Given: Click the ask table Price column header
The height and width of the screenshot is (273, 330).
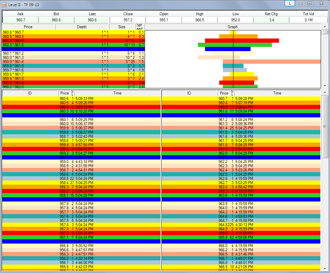Looking at the screenshot, I should tap(224, 93).
